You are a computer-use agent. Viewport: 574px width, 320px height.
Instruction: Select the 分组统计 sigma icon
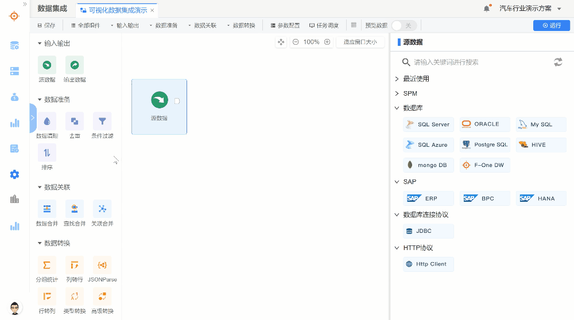coord(46,265)
